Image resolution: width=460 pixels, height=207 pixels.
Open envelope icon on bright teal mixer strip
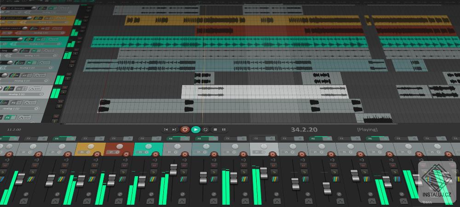(x=151, y=201)
